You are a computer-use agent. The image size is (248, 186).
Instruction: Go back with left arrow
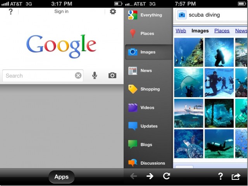click(x=134, y=176)
